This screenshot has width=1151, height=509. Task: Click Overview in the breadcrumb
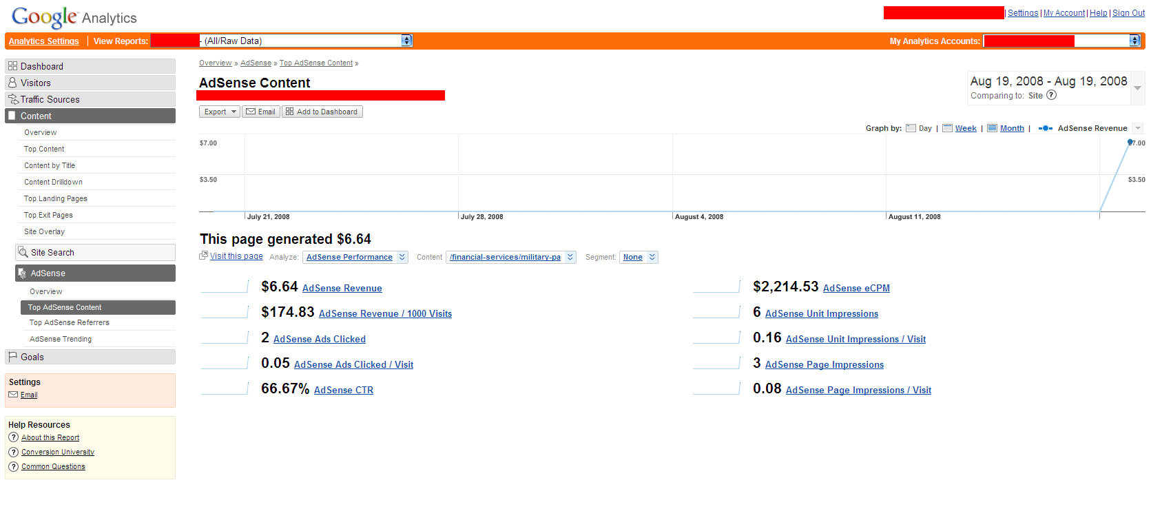click(216, 63)
